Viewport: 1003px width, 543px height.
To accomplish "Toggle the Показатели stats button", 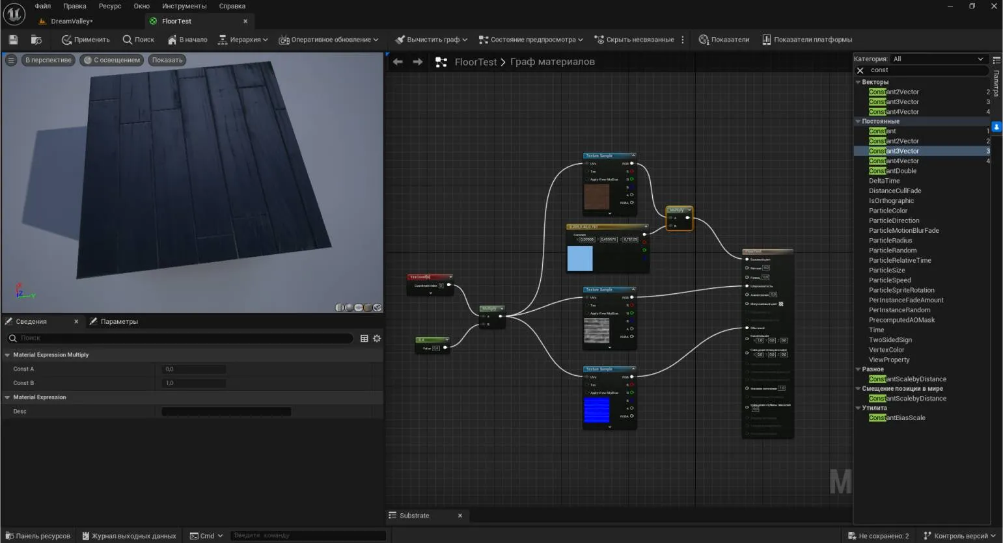I will pyautogui.click(x=723, y=40).
